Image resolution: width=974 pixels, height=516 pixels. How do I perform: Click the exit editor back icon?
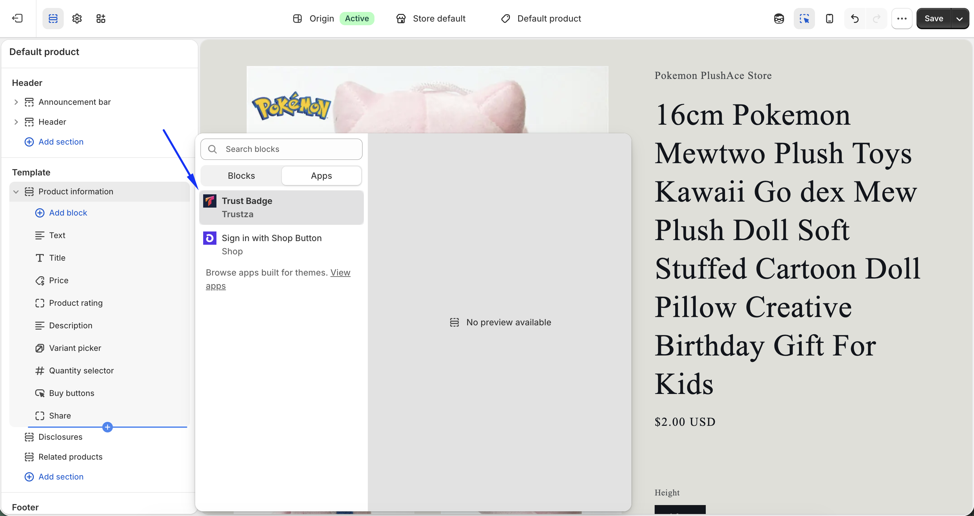17,19
